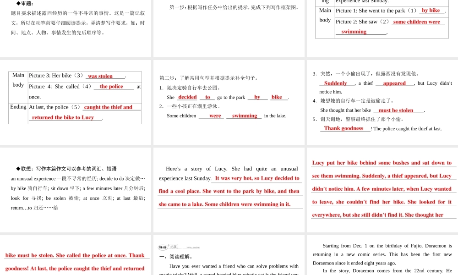Image resolution: width=458 pixels, height=275 pixels.
Task: Select the slide with Picture 3 table
Action: tap(76, 102)
